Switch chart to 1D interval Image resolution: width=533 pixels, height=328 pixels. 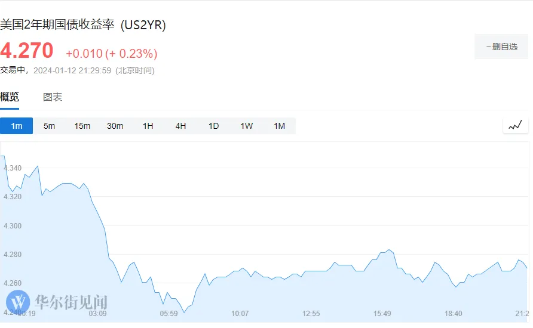pos(213,126)
